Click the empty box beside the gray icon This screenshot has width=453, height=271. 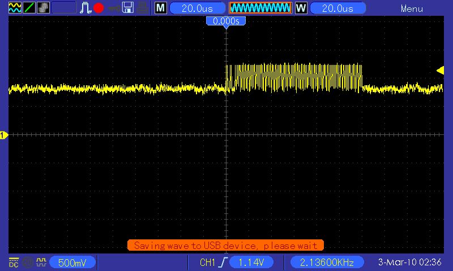point(64,7)
